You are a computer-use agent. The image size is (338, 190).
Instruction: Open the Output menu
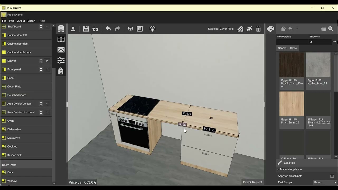21,21
